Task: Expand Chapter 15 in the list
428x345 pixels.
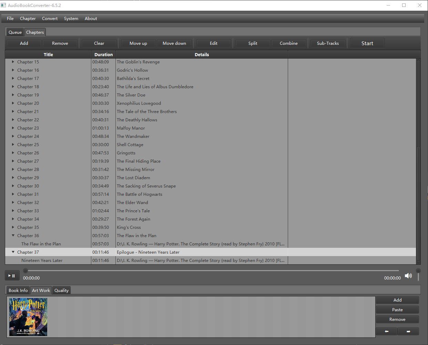Action: [13, 62]
